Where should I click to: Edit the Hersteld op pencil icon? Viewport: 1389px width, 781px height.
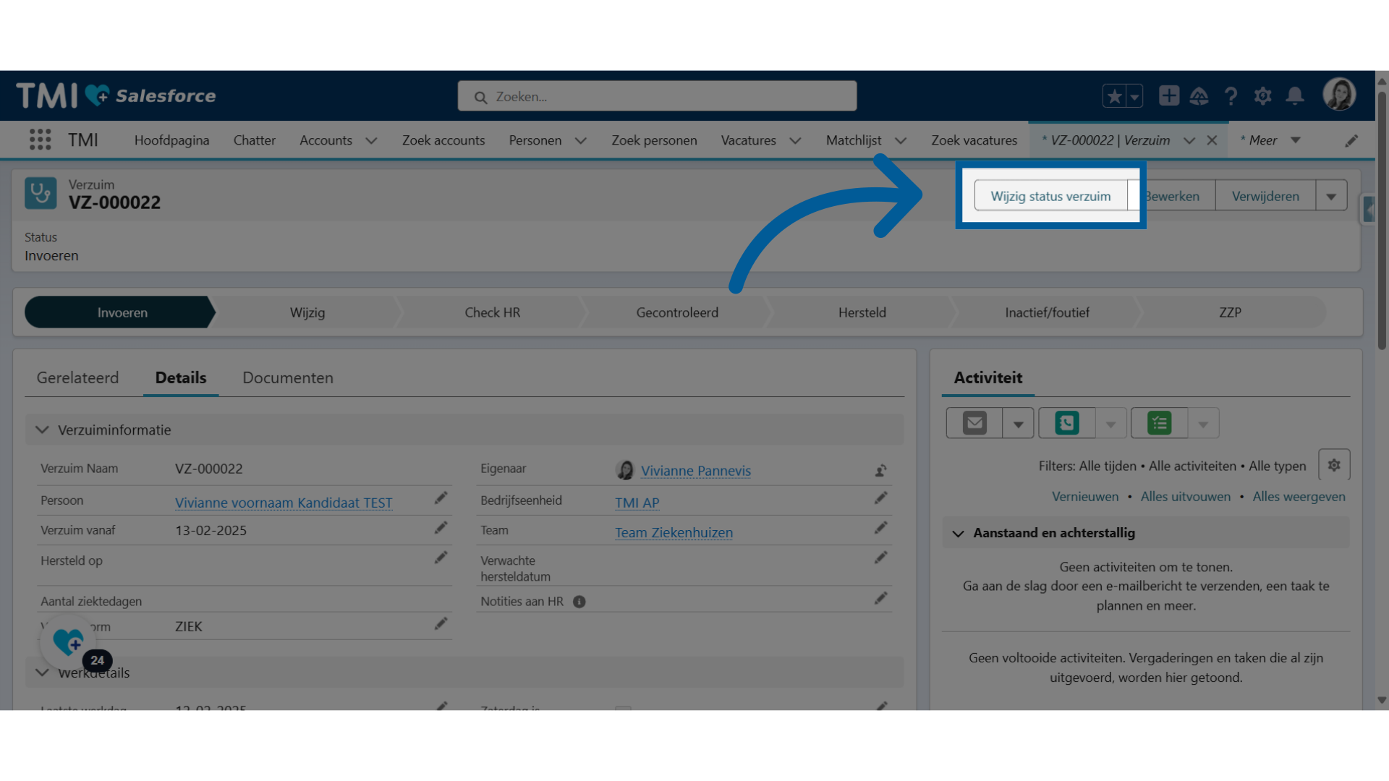tap(441, 558)
